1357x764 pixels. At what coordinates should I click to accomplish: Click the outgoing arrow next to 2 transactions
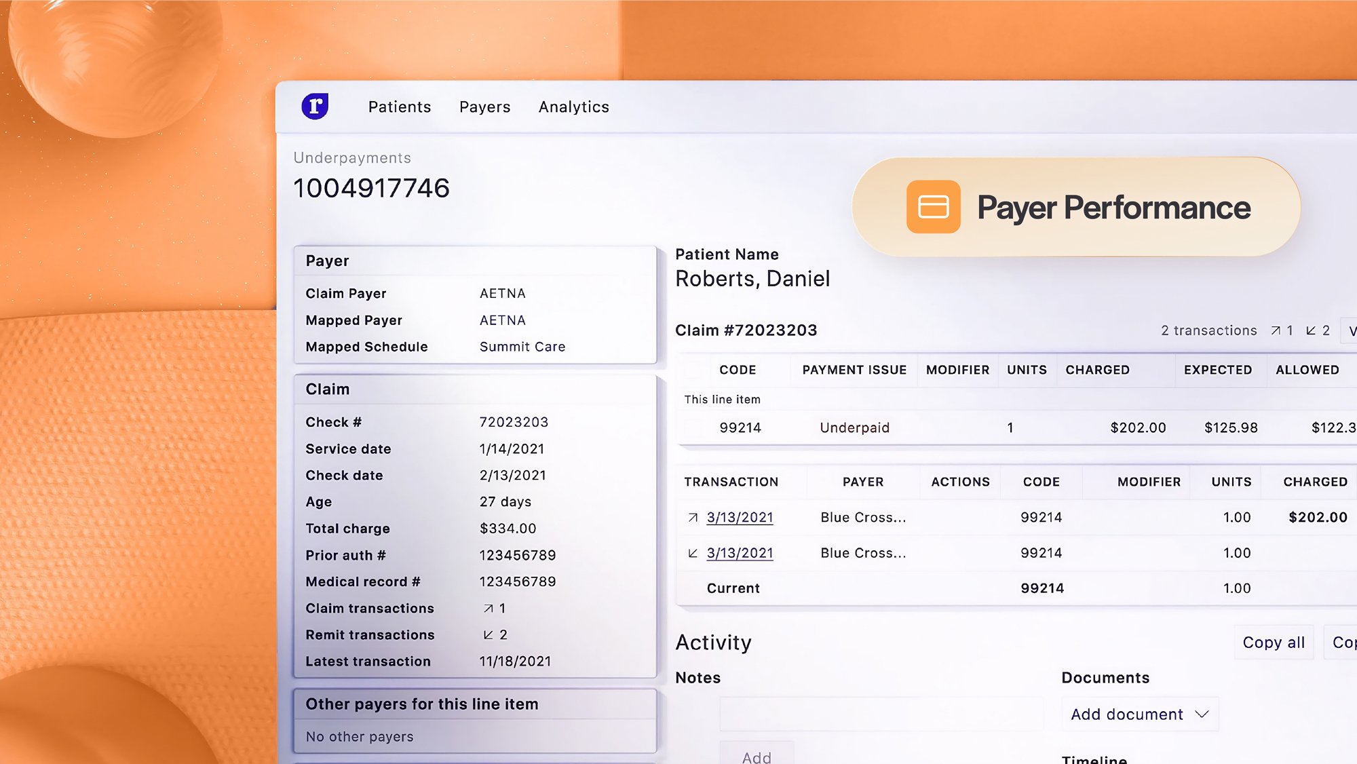[1274, 330]
